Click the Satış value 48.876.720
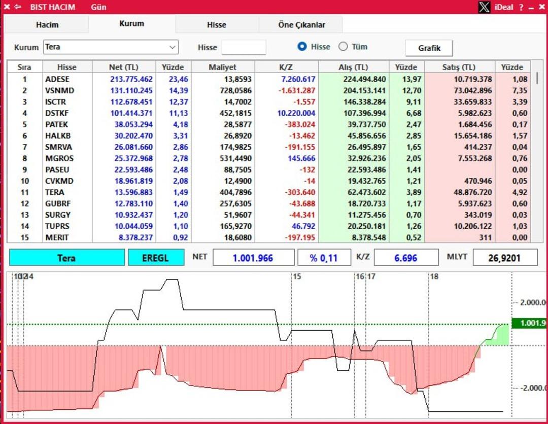The width and height of the screenshot is (548, 424). coord(473,192)
